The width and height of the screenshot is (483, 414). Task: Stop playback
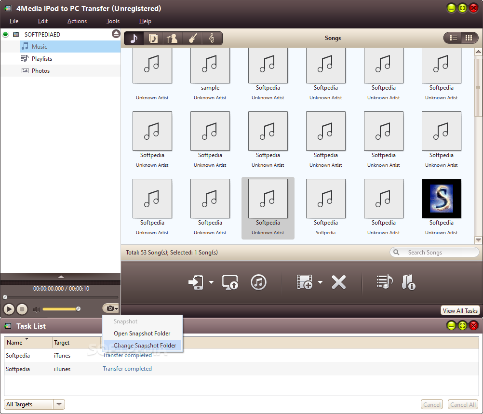(22, 309)
